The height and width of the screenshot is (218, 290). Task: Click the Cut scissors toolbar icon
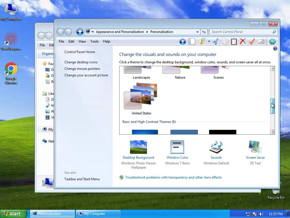coord(216,41)
